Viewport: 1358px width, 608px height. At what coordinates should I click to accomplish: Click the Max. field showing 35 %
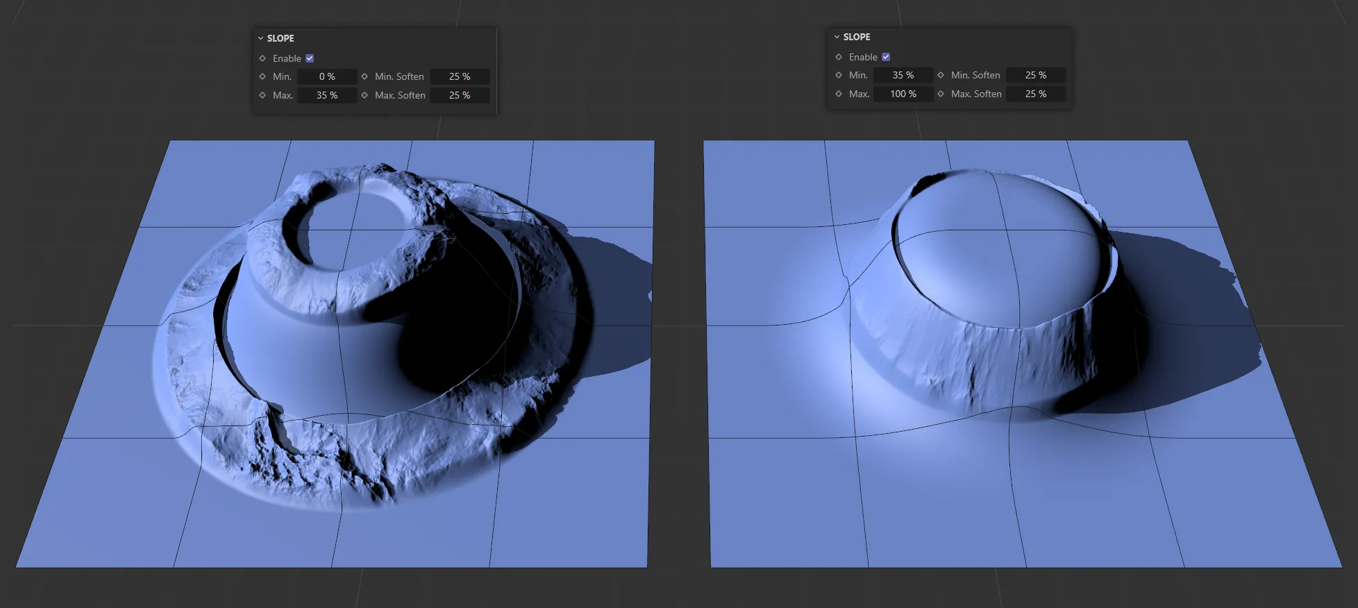click(327, 95)
